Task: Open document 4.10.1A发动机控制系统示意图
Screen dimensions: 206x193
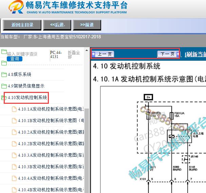Action: click(x=51, y=109)
